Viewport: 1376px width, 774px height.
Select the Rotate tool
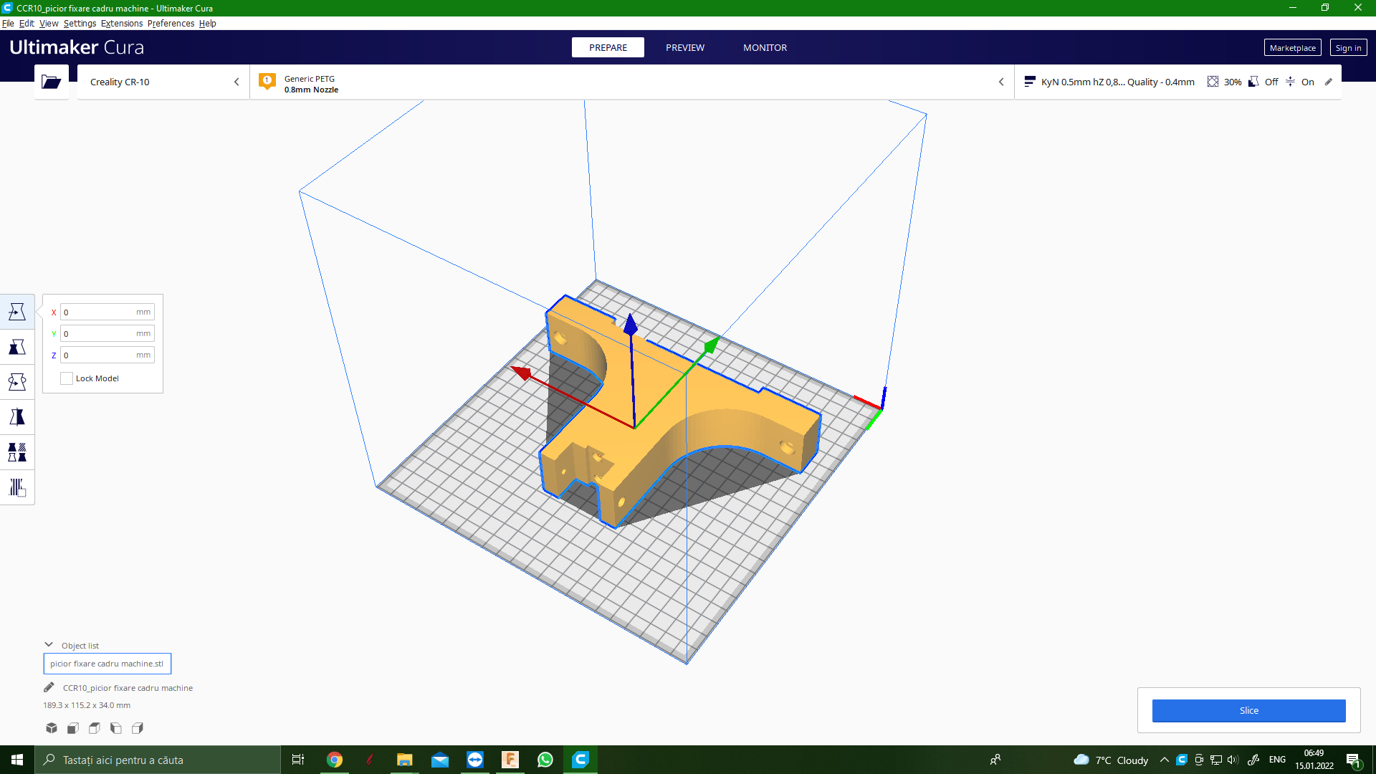(17, 382)
